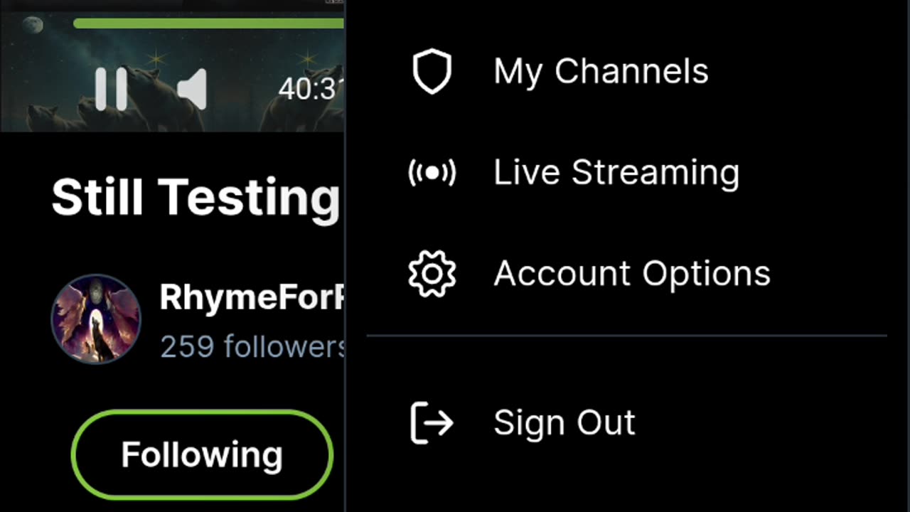Screen dimensions: 910x512
Task: Click the sign out arrow icon
Action: tap(432, 422)
